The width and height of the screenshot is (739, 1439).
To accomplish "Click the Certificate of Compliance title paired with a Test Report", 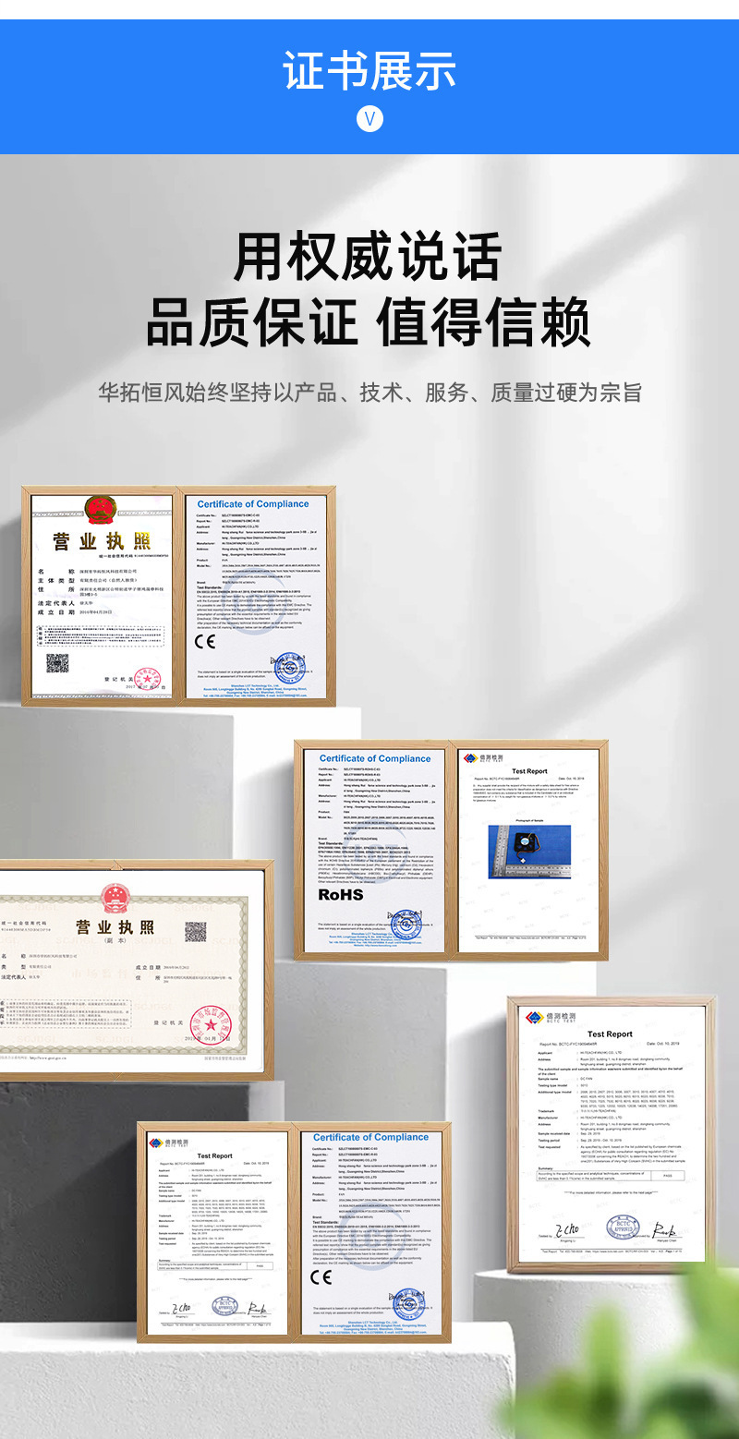I will (x=370, y=1138).
